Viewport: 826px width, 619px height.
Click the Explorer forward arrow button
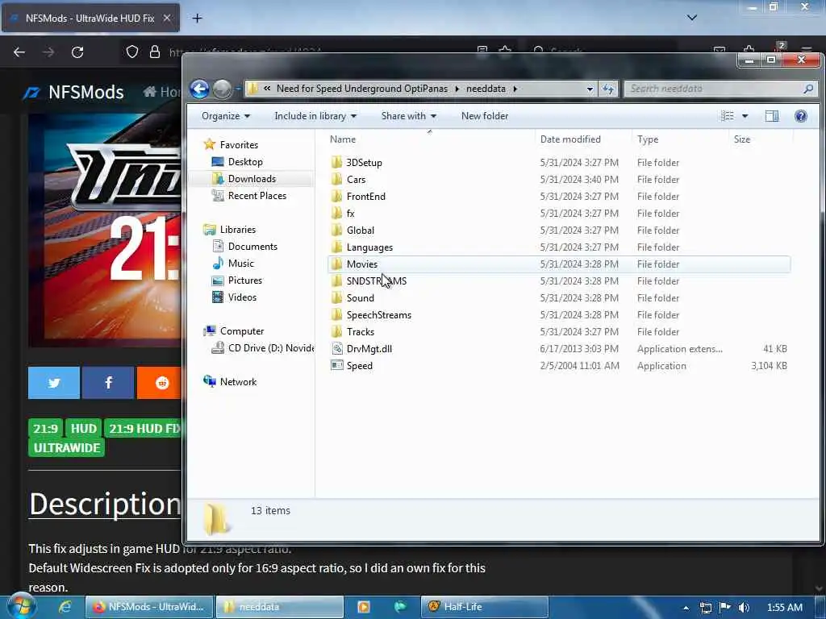click(x=223, y=89)
